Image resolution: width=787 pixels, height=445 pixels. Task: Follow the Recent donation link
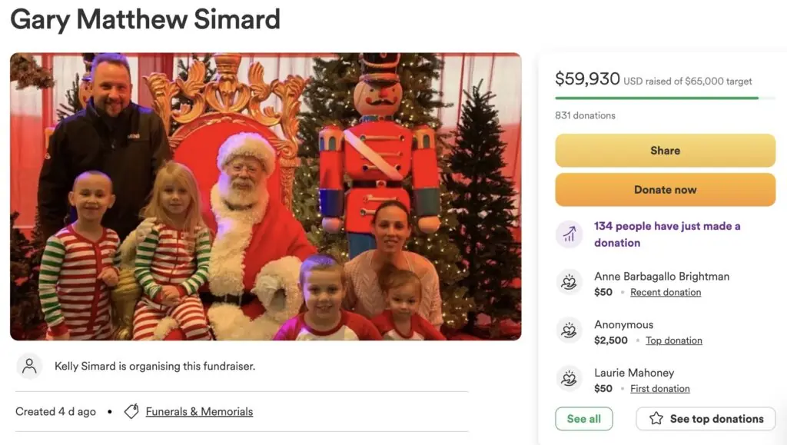(666, 292)
